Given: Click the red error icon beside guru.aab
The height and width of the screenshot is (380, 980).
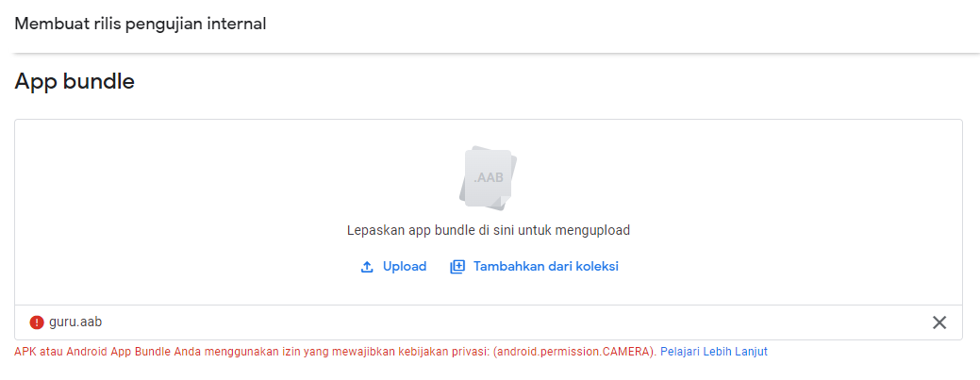Looking at the screenshot, I should click(x=37, y=322).
